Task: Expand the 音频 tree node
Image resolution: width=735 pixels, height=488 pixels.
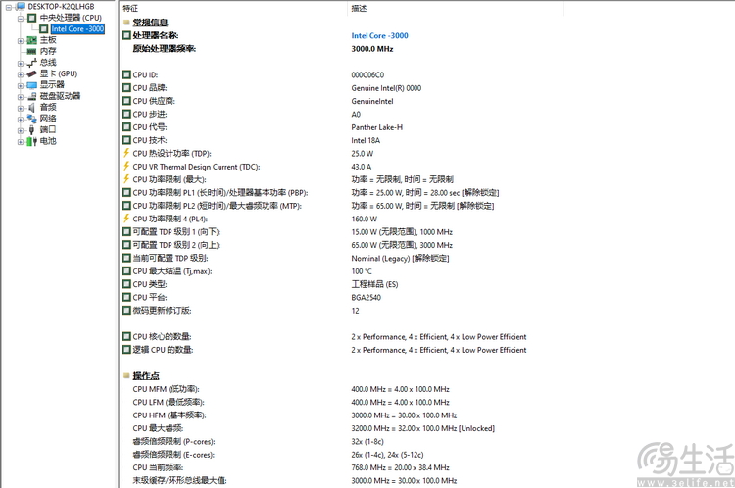Action: [21, 109]
